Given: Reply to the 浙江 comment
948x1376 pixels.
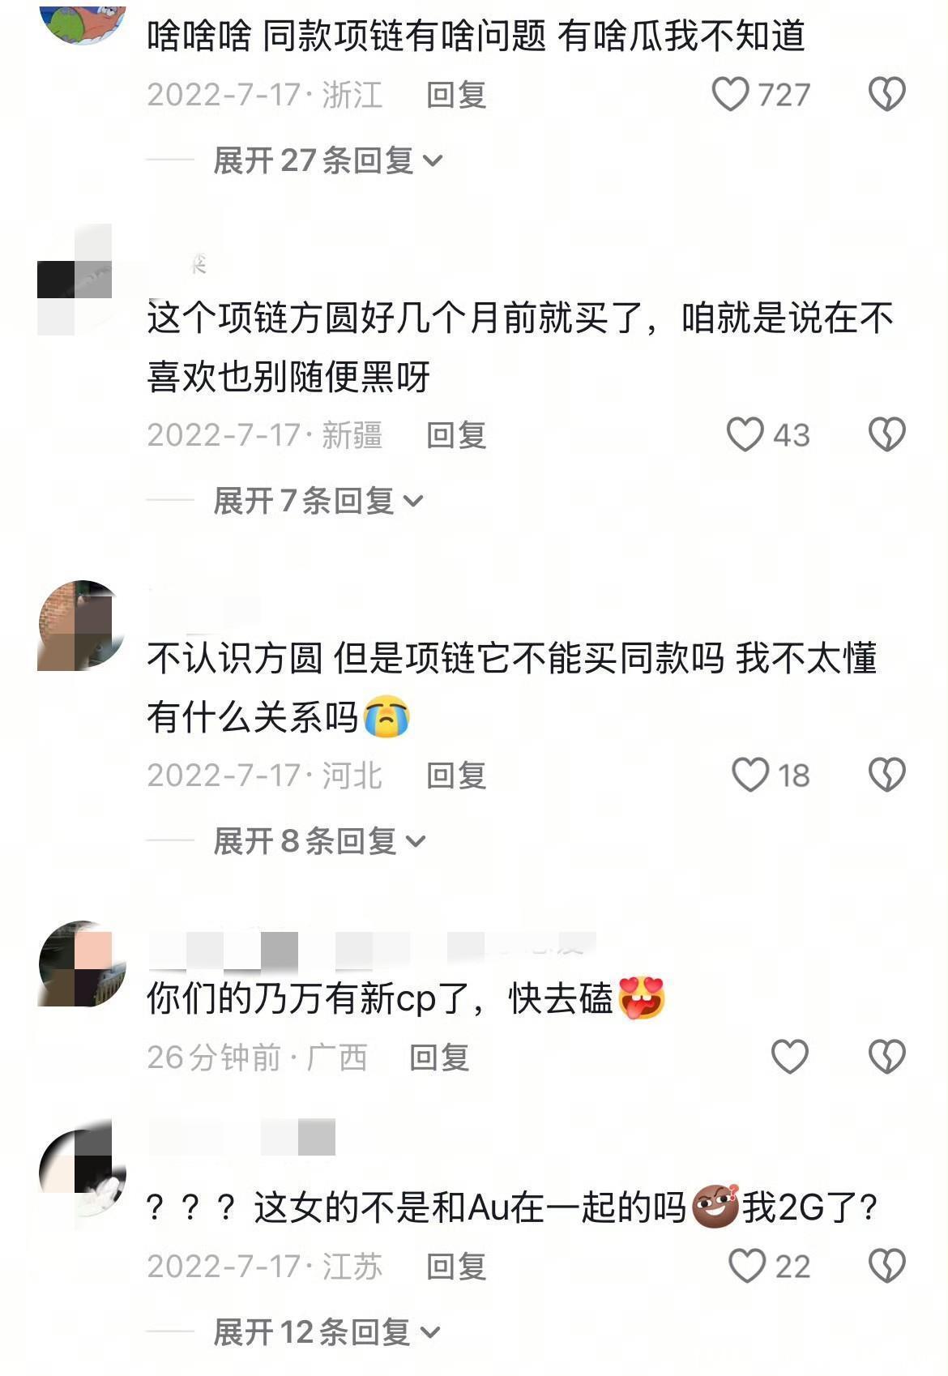Looking at the screenshot, I should point(456,95).
